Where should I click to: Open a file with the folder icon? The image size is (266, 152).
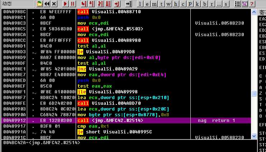tap(39, 4)
